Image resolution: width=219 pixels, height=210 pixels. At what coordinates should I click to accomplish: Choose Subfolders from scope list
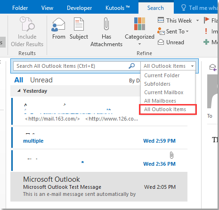tap(168, 84)
